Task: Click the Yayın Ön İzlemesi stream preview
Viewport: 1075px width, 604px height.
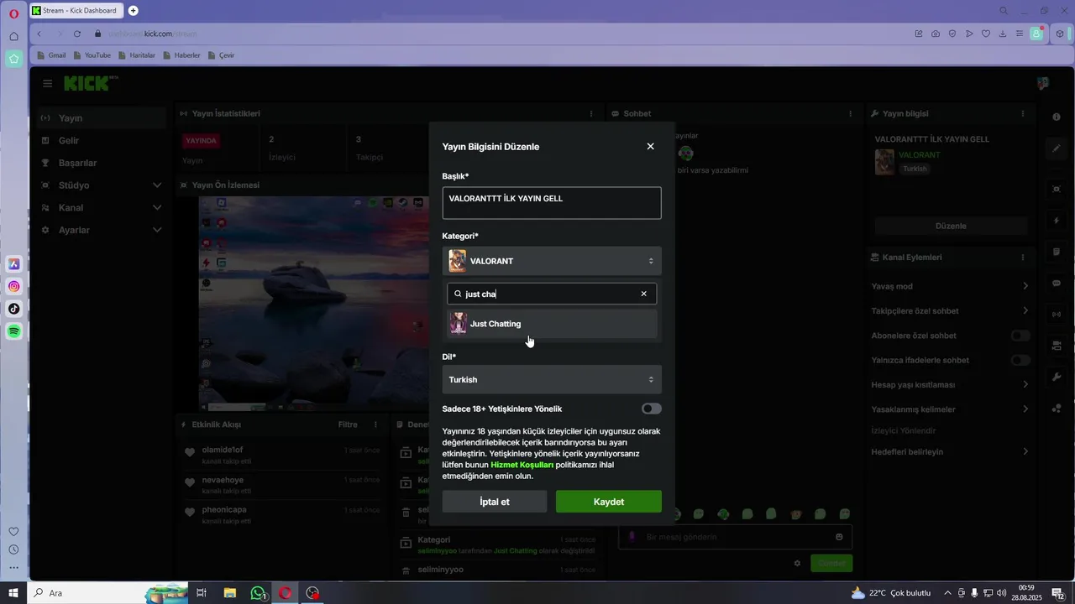Action: pyautogui.click(x=314, y=304)
